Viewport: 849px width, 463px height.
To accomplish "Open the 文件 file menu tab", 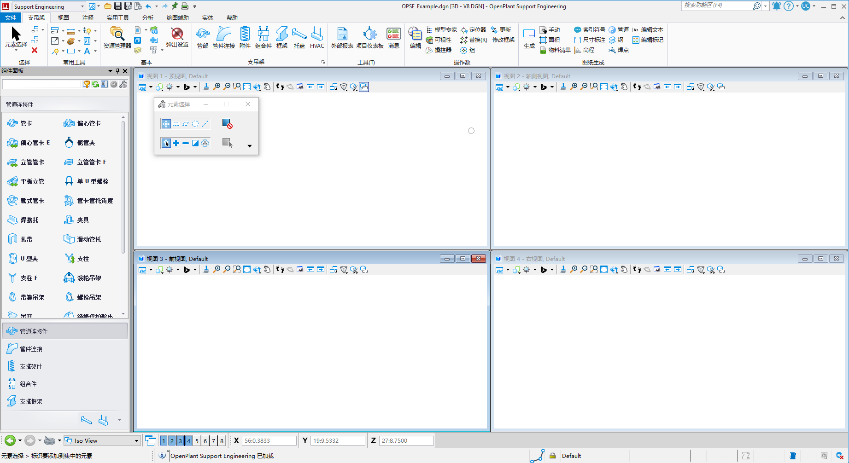I will click(10, 17).
